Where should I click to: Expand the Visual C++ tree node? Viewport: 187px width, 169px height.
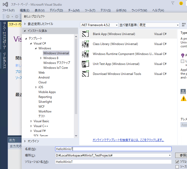(x=31, y=126)
